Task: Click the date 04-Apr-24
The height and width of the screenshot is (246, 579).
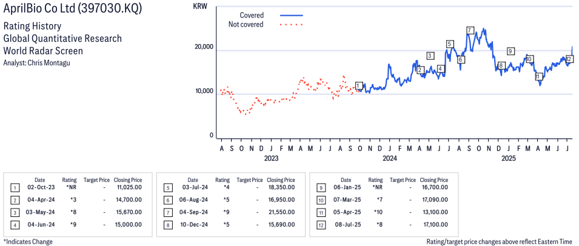Action: pos(41,200)
